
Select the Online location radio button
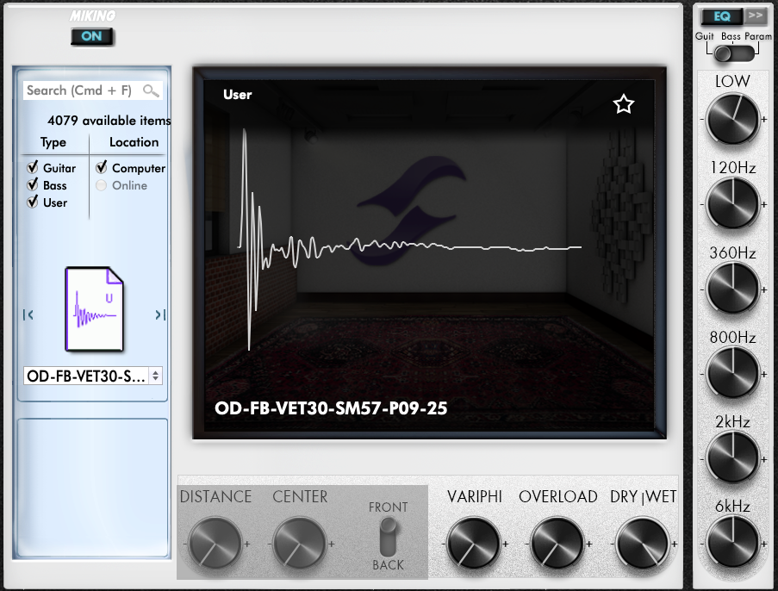(101, 185)
